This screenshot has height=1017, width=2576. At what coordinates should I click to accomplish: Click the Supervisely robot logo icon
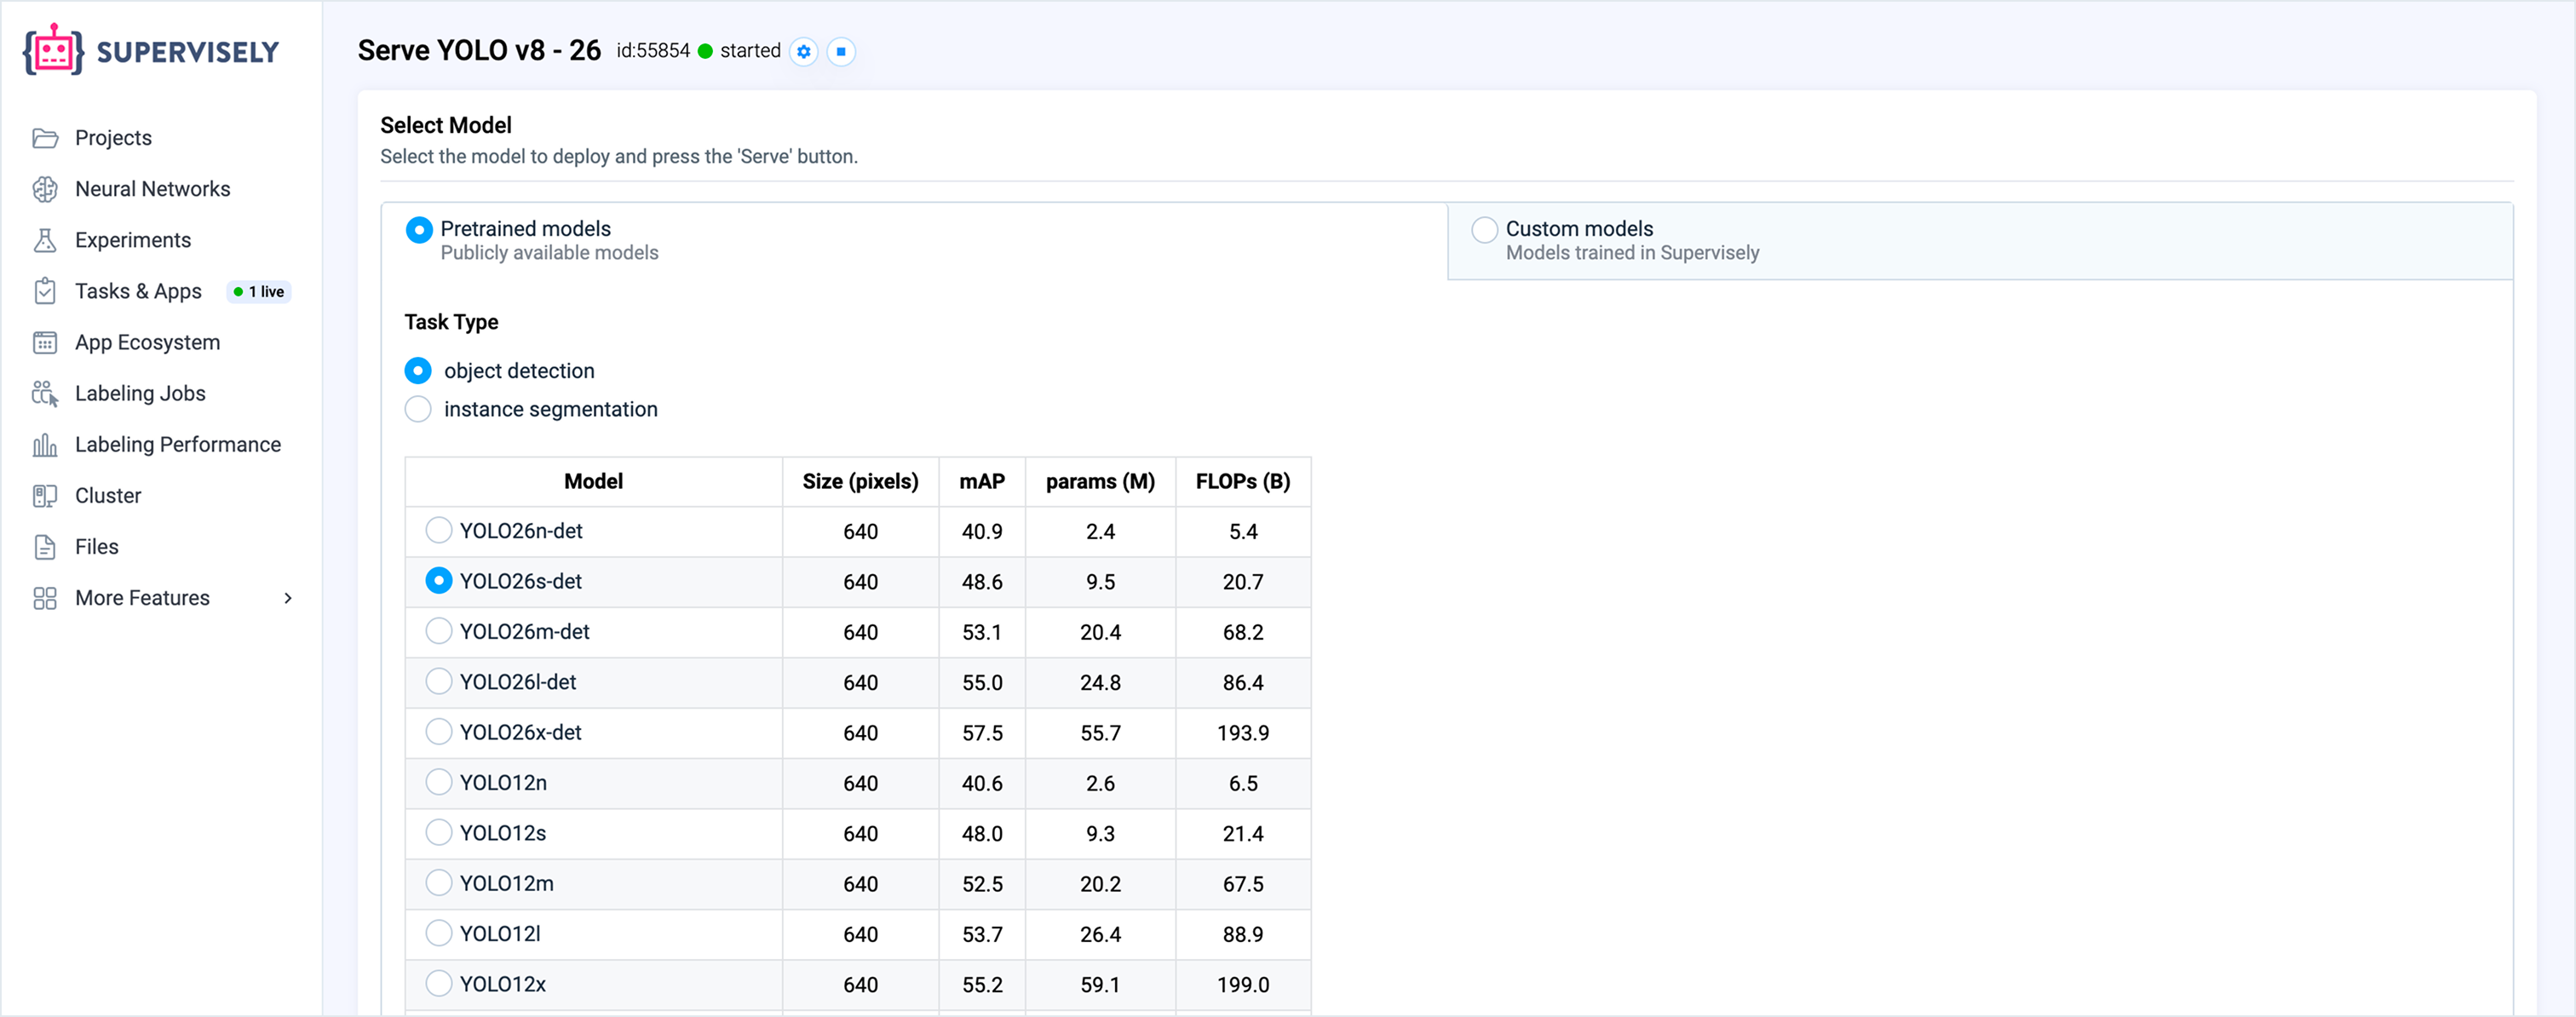coord(53,50)
